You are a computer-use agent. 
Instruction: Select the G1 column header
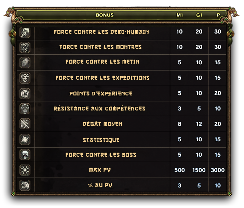pyautogui.click(x=199, y=15)
